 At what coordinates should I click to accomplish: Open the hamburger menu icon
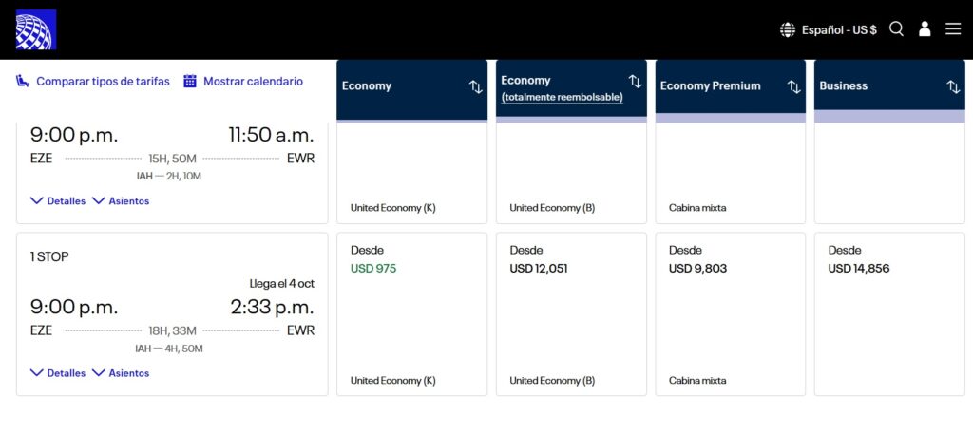953,29
